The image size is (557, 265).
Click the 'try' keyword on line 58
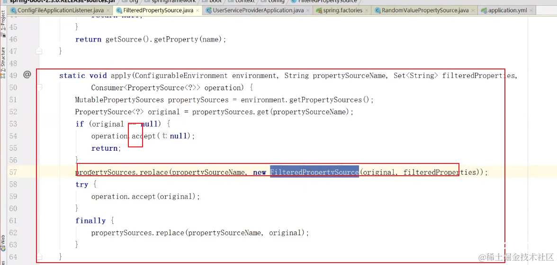point(81,185)
